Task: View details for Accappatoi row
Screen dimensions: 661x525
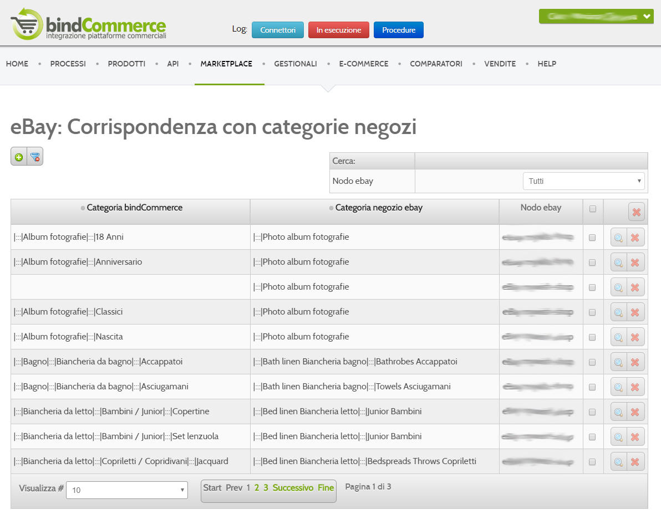Action: coord(618,362)
